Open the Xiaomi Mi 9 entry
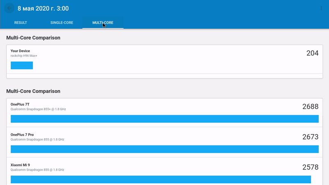The image size is (329, 185). point(21,165)
